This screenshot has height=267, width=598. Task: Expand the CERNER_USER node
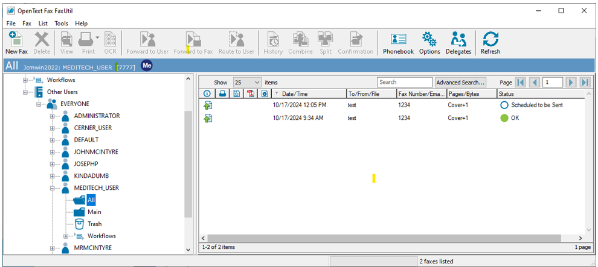pyautogui.click(x=52, y=128)
